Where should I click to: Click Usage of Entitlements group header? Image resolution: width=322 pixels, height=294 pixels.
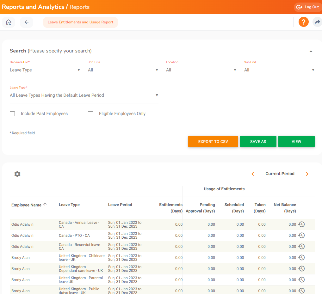224,189
